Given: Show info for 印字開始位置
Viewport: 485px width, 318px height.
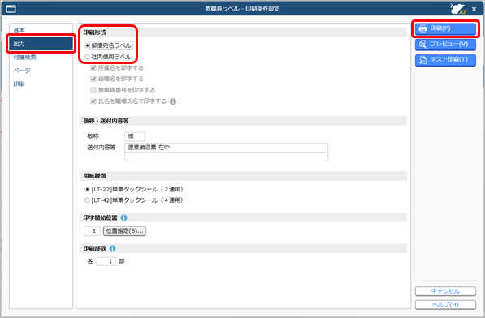Looking at the screenshot, I should pos(124,217).
